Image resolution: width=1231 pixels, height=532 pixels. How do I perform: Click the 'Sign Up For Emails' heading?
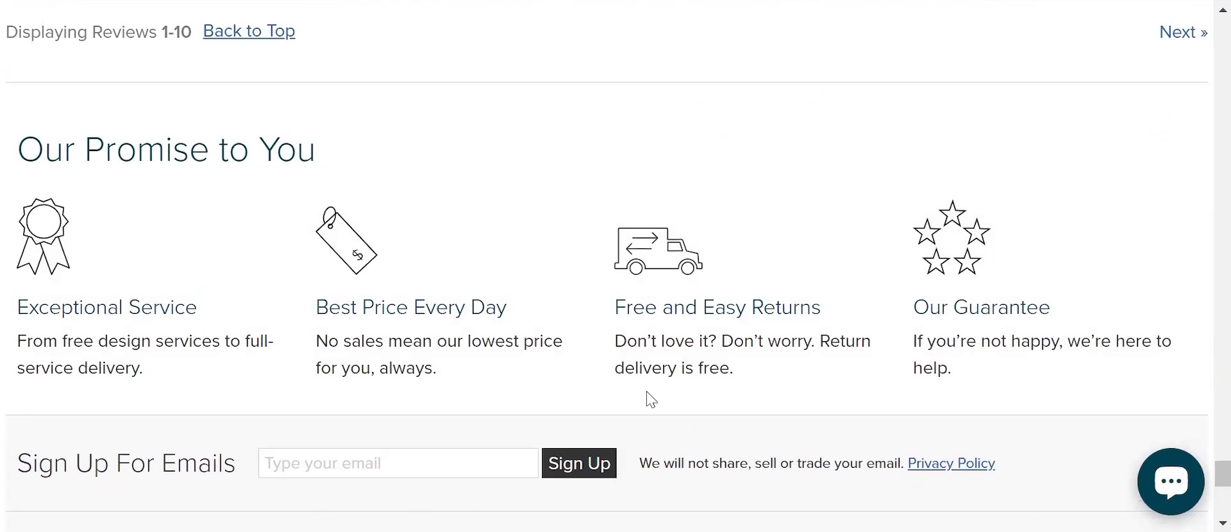[126, 463]
